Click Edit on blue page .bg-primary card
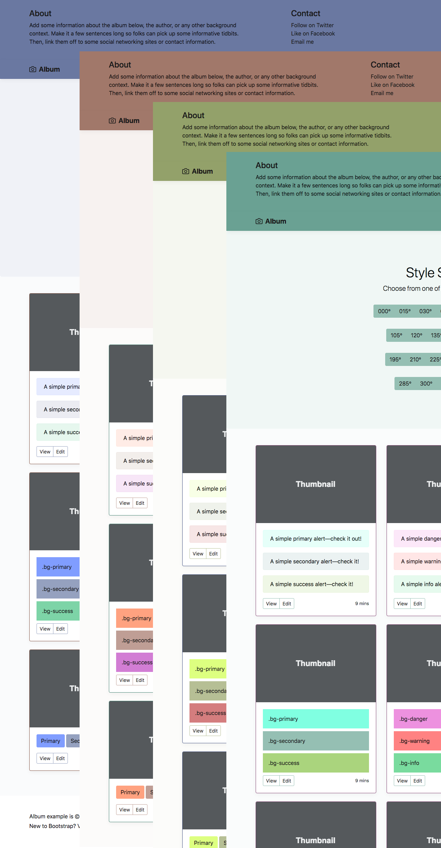 coord(60,629)
